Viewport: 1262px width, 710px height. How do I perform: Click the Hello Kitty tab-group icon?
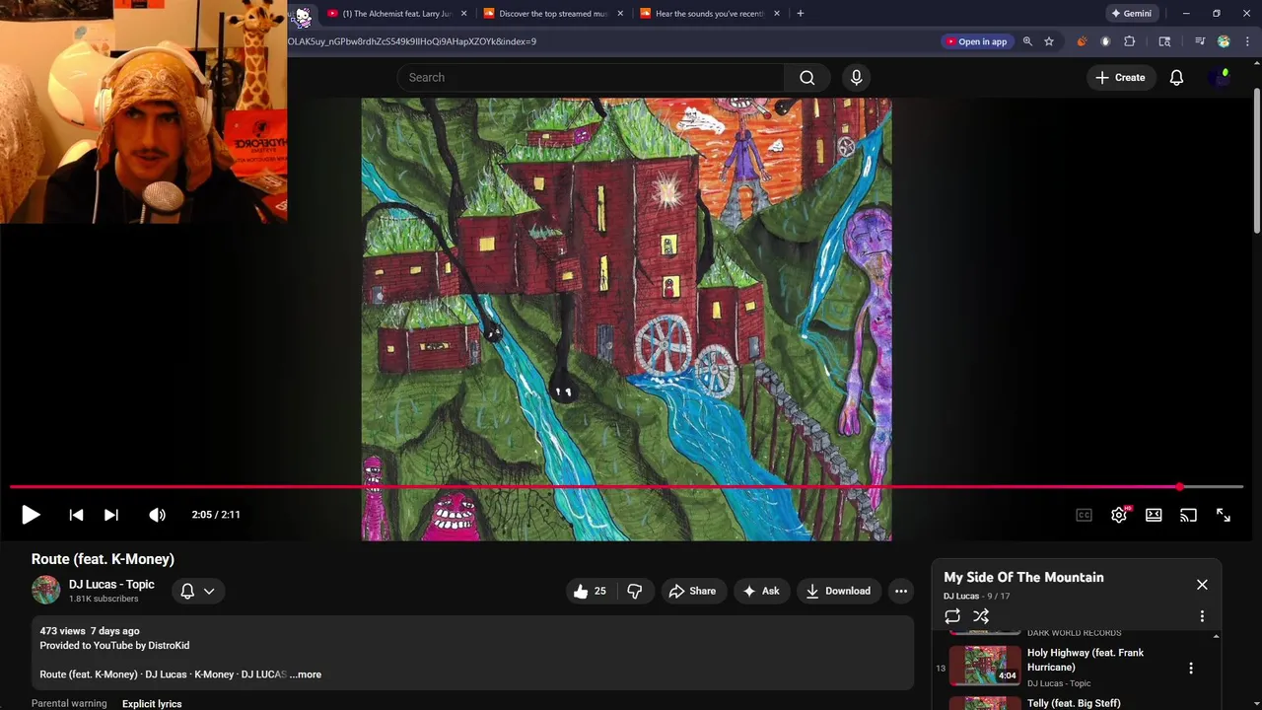point(303,16)
